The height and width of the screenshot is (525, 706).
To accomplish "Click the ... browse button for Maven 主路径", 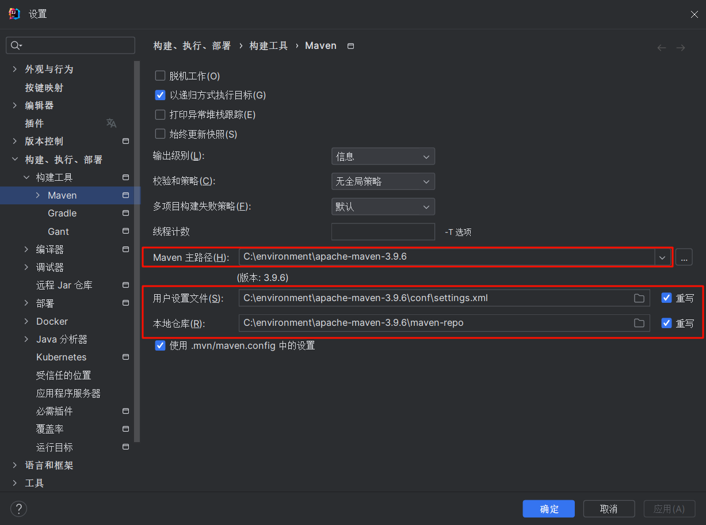I will (x=684, y=257).
